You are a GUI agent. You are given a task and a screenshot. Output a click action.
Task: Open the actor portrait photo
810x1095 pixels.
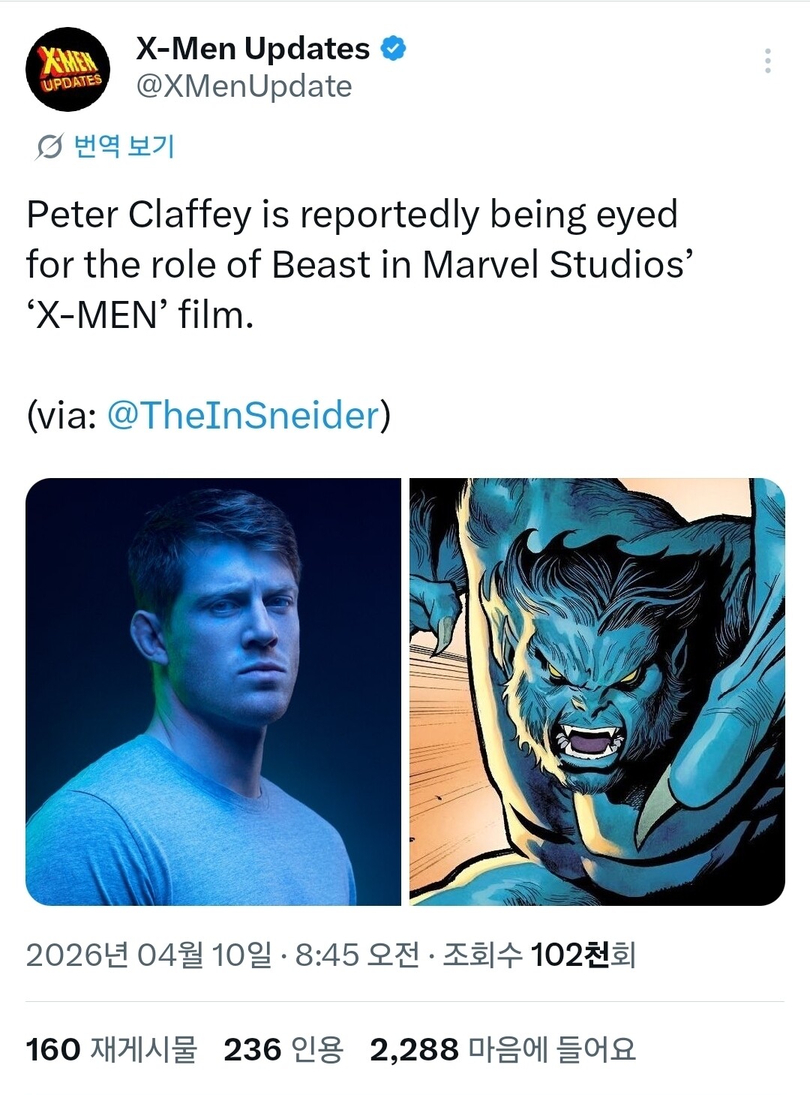213,691
